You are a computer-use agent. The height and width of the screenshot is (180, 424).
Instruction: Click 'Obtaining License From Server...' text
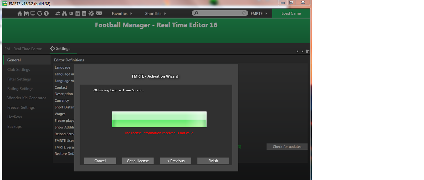point(119,90)
